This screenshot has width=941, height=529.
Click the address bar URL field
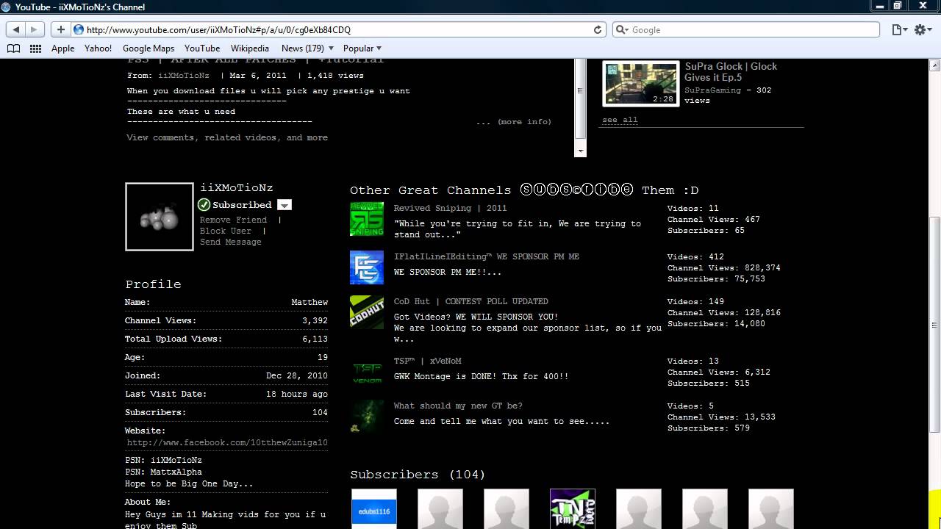(x=338, y=29)
